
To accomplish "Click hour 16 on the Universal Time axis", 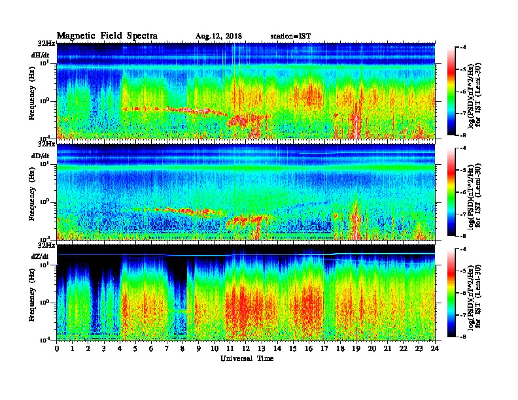I will tap(309, 348).
